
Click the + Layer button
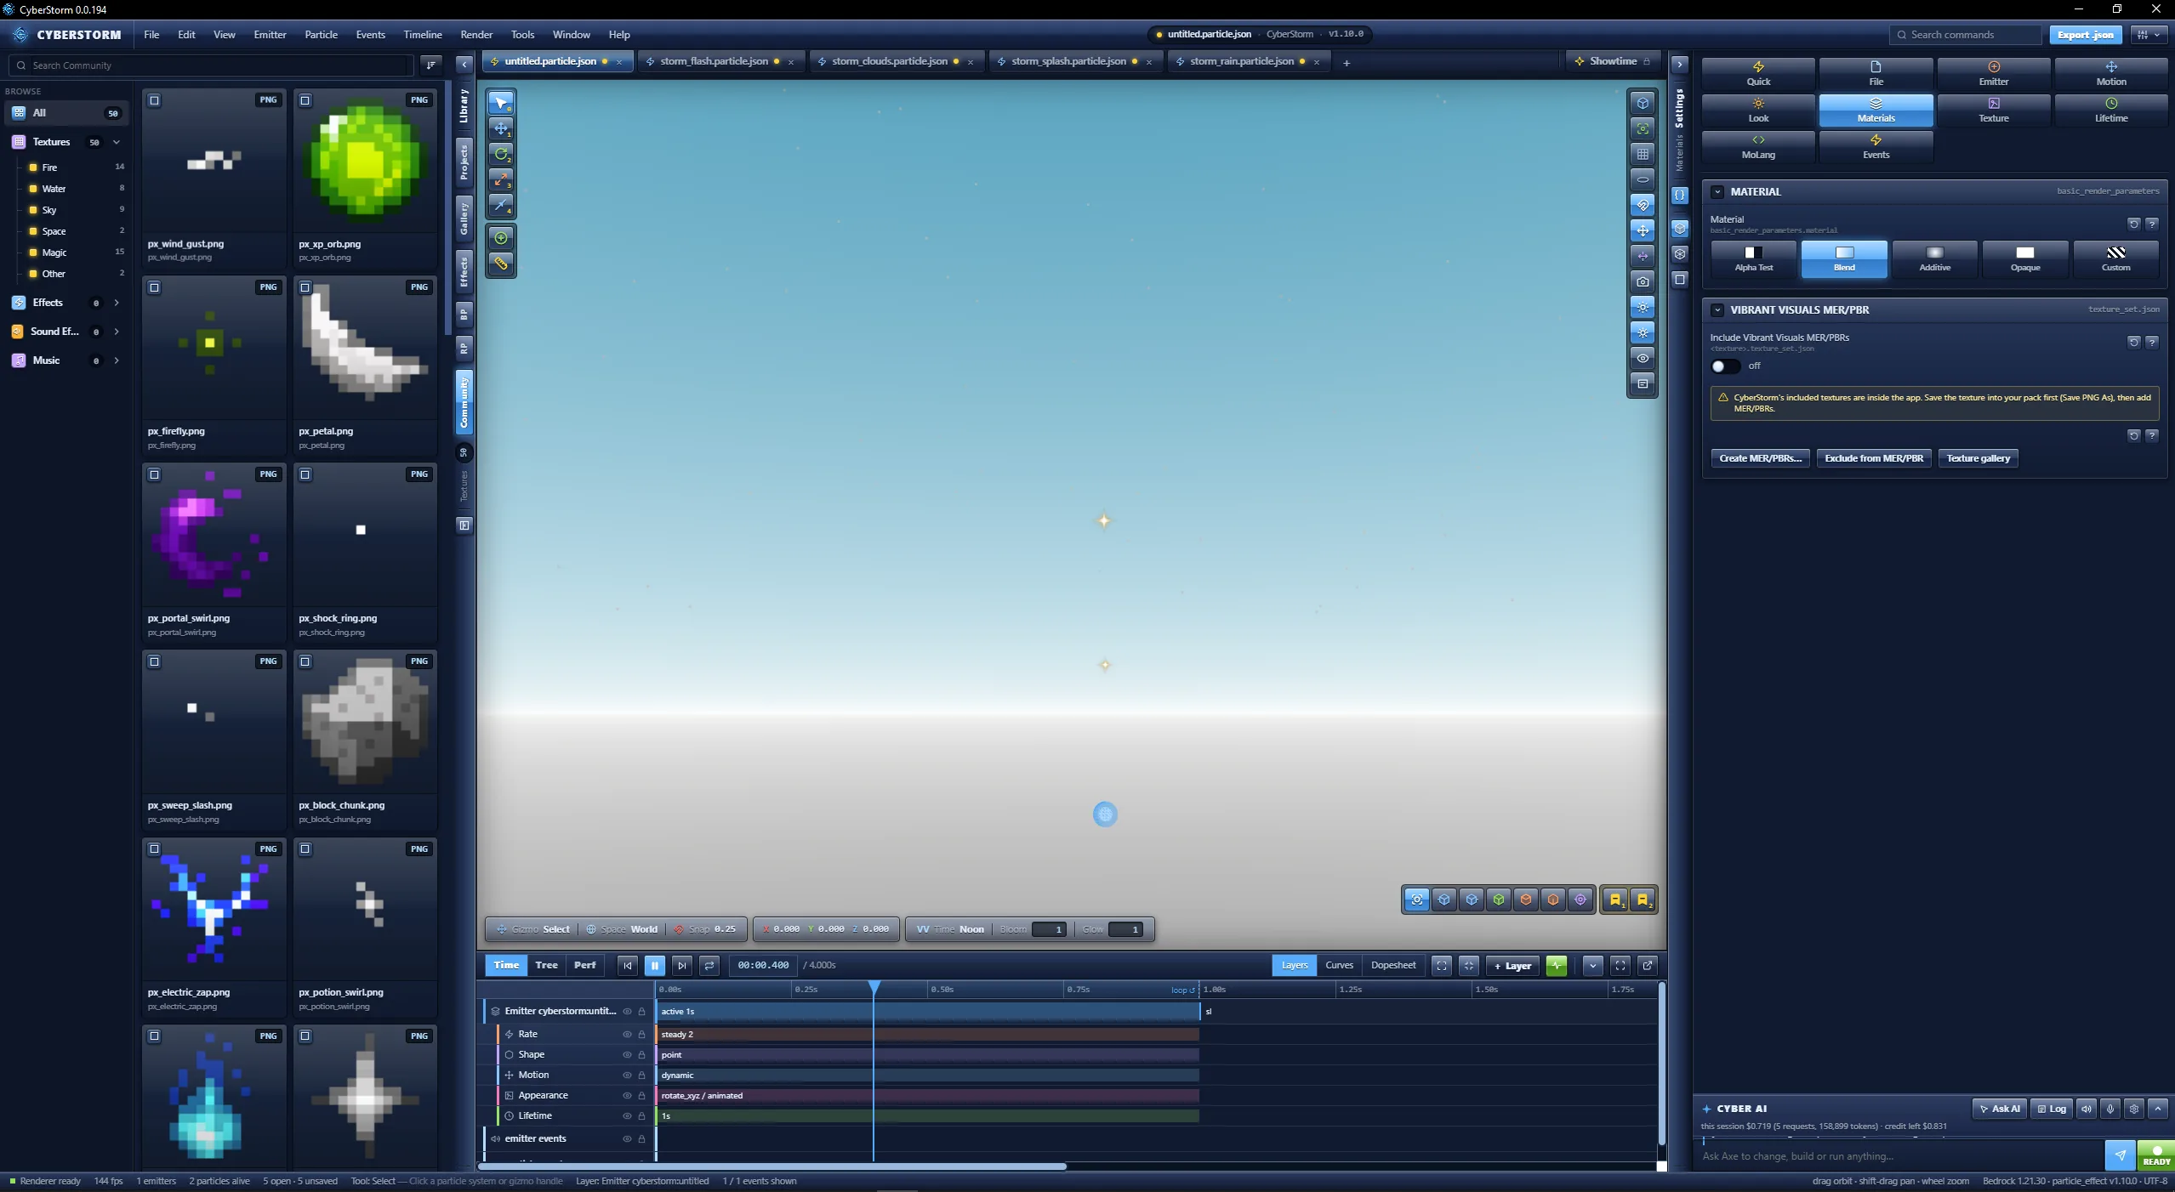(x=1513, y=965)
